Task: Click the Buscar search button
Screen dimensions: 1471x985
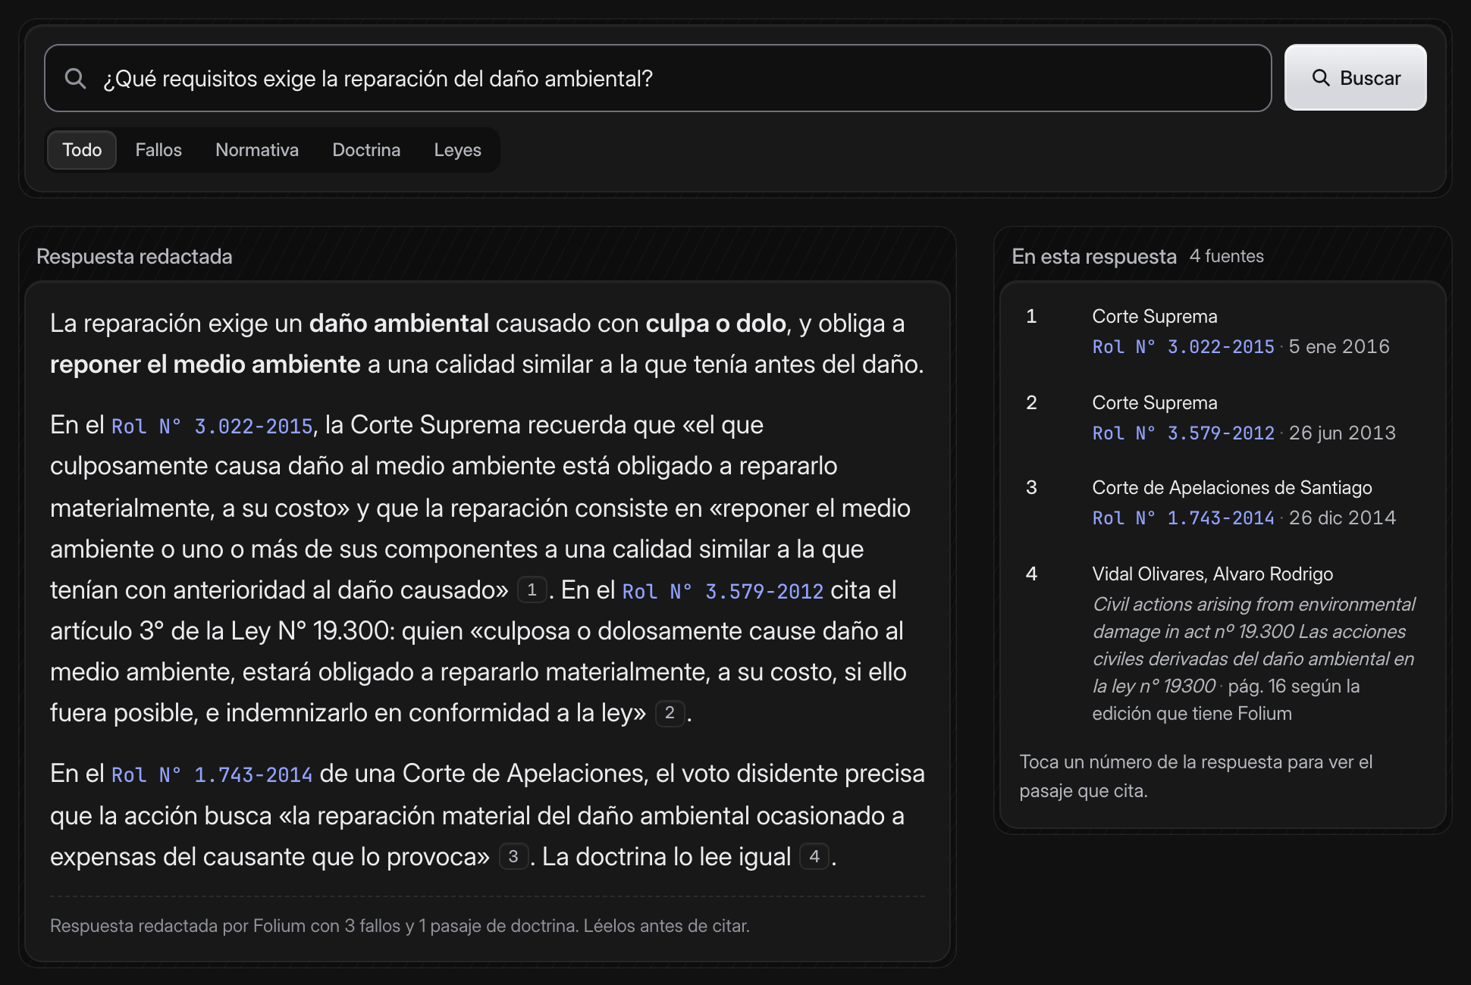Action: [x=1355, y=78]
